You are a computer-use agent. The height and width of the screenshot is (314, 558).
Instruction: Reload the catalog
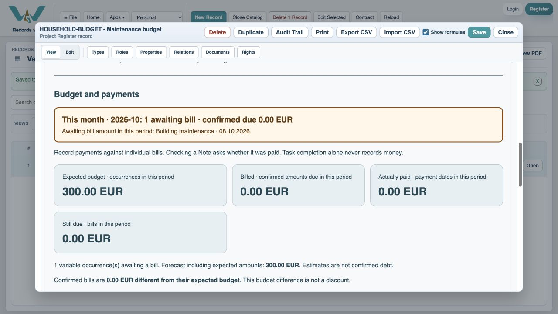tap(391, 17)
